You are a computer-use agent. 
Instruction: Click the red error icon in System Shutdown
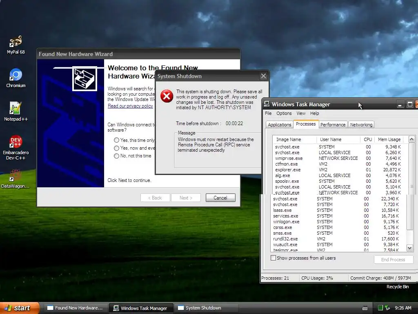(167, 96)
